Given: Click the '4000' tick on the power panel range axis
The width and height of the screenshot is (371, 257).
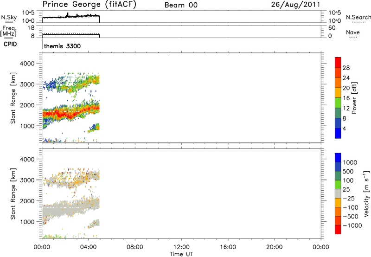Looking at the screenshot, I should coord(27,64).
